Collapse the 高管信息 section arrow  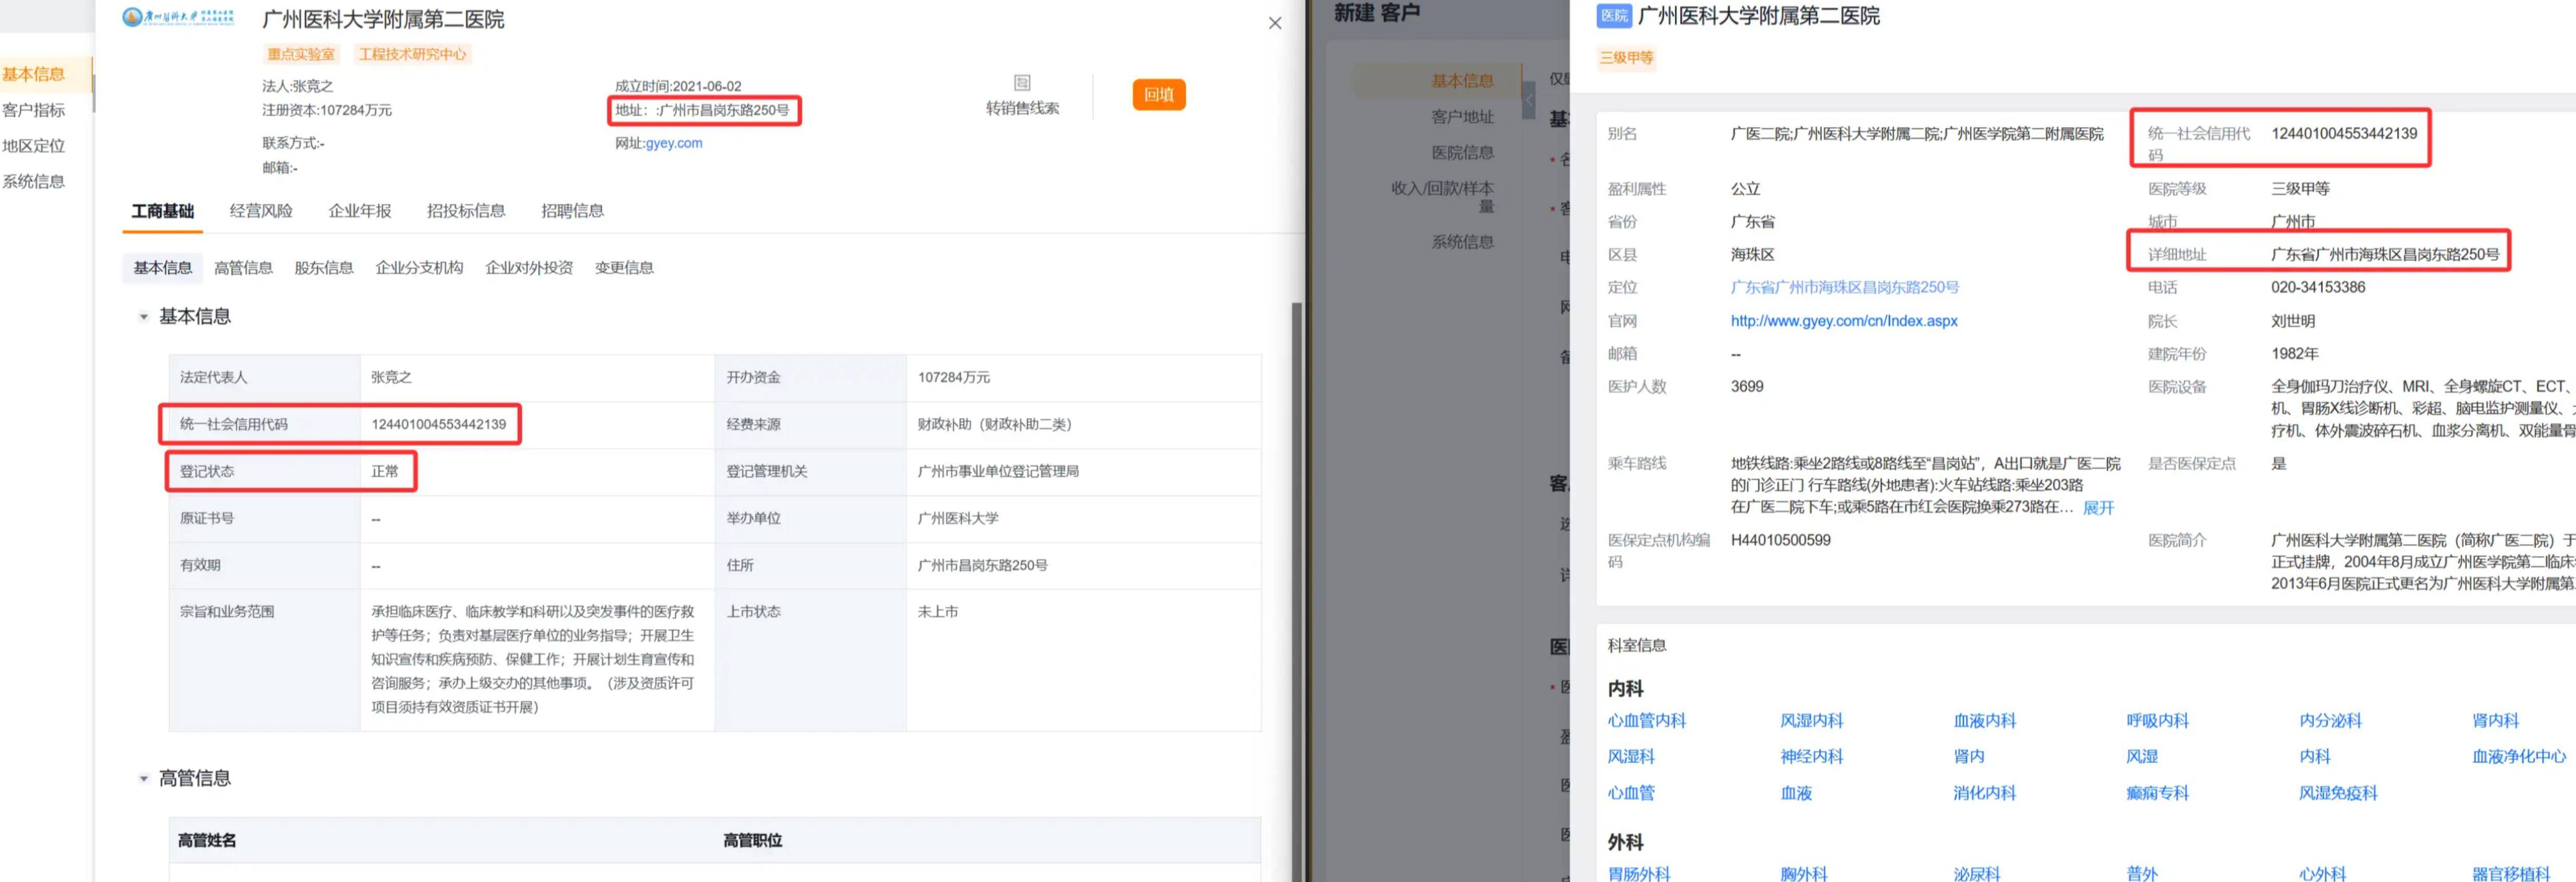[144, 778]
